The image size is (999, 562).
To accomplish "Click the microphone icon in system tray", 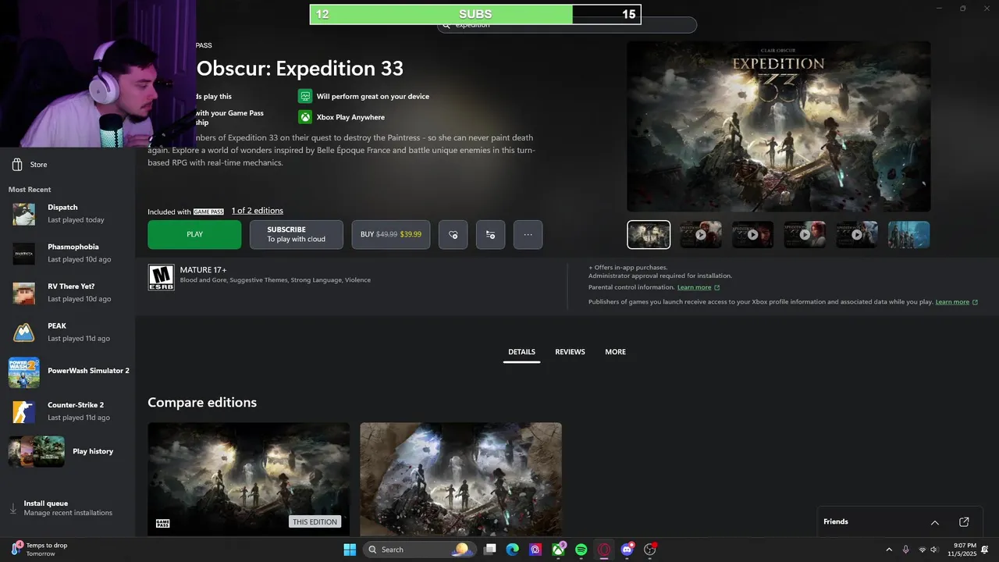I will pyautogui.click(x=905, y=550).
